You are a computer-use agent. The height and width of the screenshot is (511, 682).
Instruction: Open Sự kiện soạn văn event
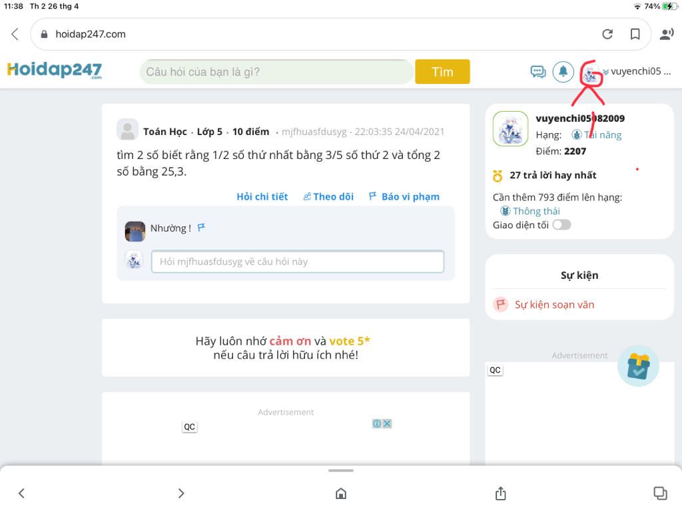(x=555, y=305)
